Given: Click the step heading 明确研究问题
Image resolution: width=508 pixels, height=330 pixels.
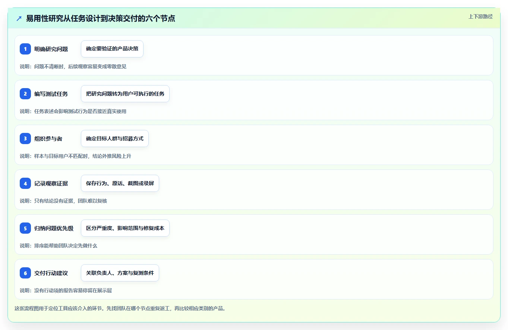Looking at the screenshot, I should point(51,49).
